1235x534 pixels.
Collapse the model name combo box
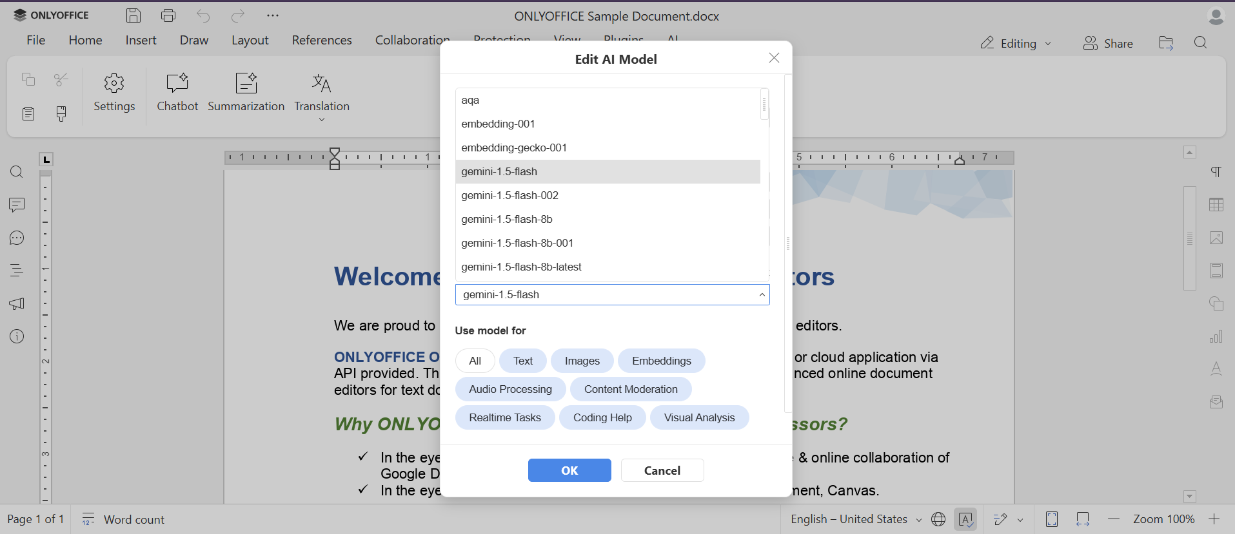click(762, 295)
